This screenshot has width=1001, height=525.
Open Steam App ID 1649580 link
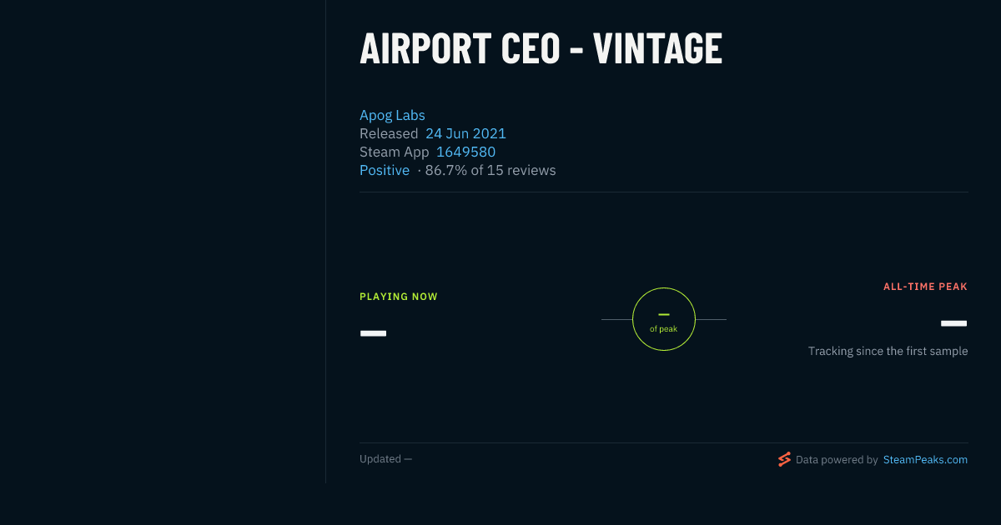[465, 152]
